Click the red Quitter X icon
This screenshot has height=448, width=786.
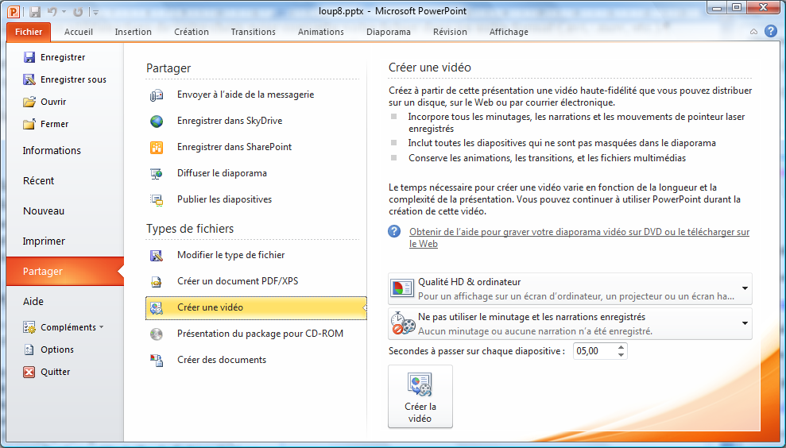coord(29,372)
